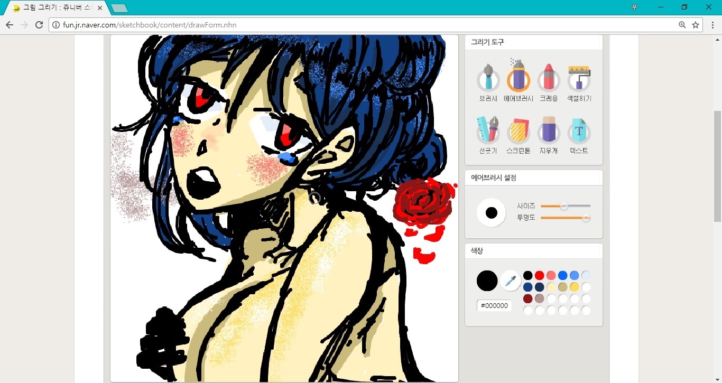Reload the page with refresh button

click(39, 25)
